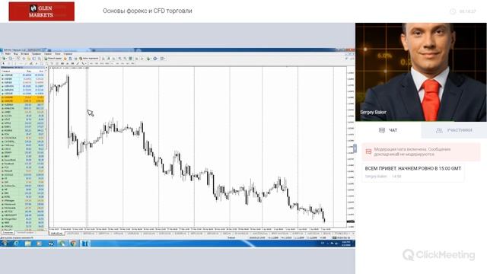Click the Zoom Out chart icon
487x274 pixels.
(x=125, y=59)
